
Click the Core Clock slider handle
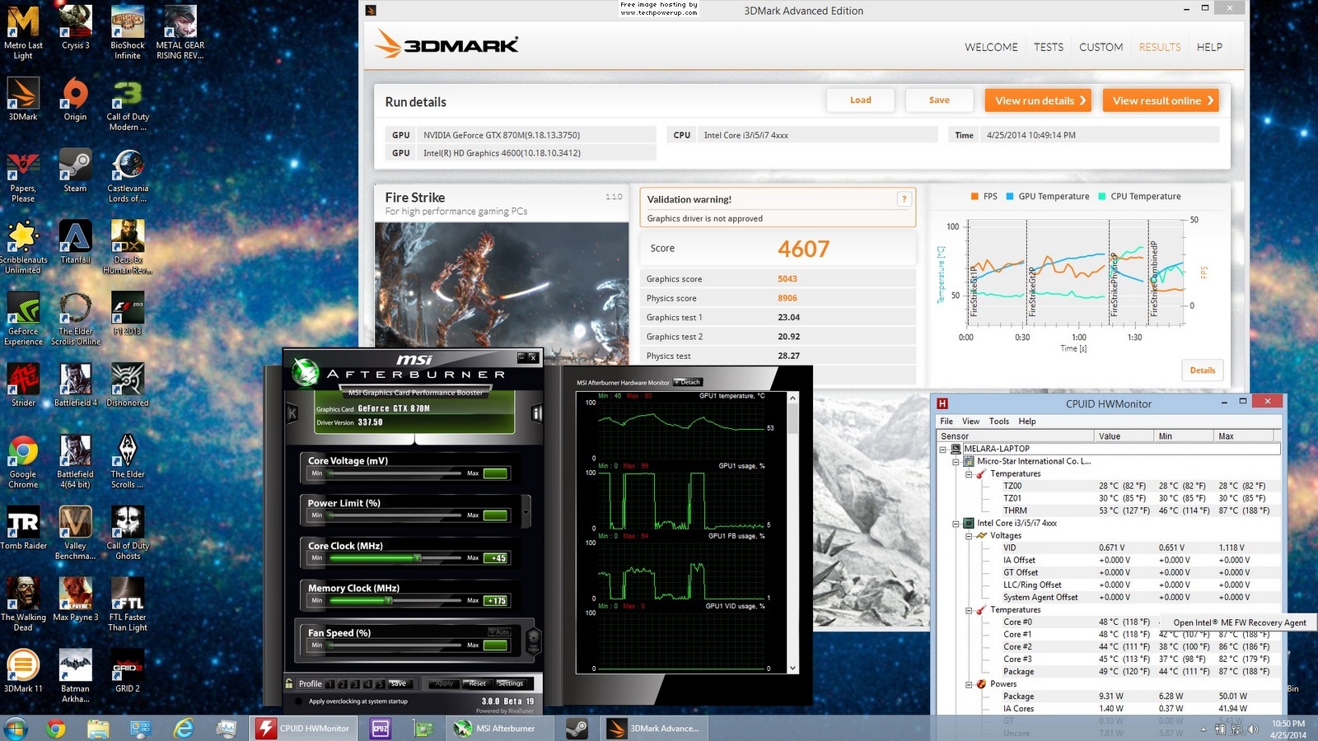(418, 557)
